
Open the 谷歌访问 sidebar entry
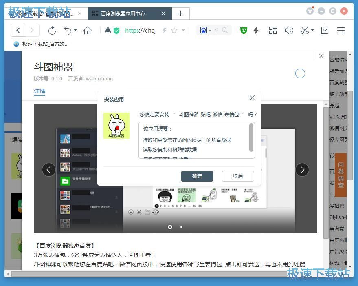pyautogui.click(x=338, y=60)
